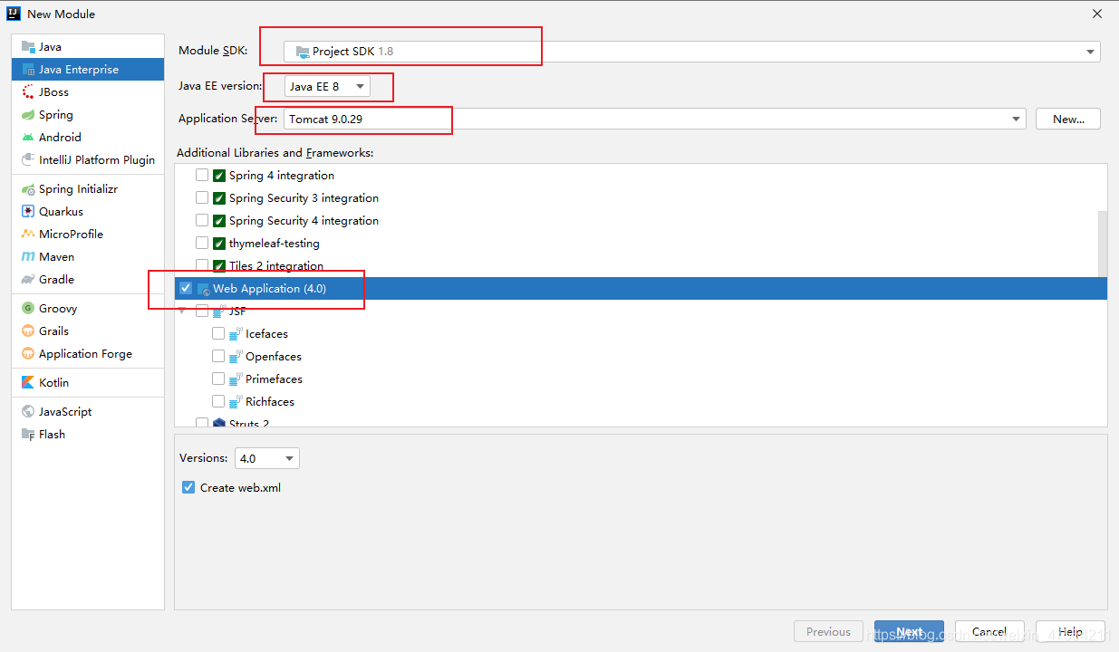The image size is (1119, 652).
Task: Check the Richfaces checkbox
Action: (x=218, y=401)
